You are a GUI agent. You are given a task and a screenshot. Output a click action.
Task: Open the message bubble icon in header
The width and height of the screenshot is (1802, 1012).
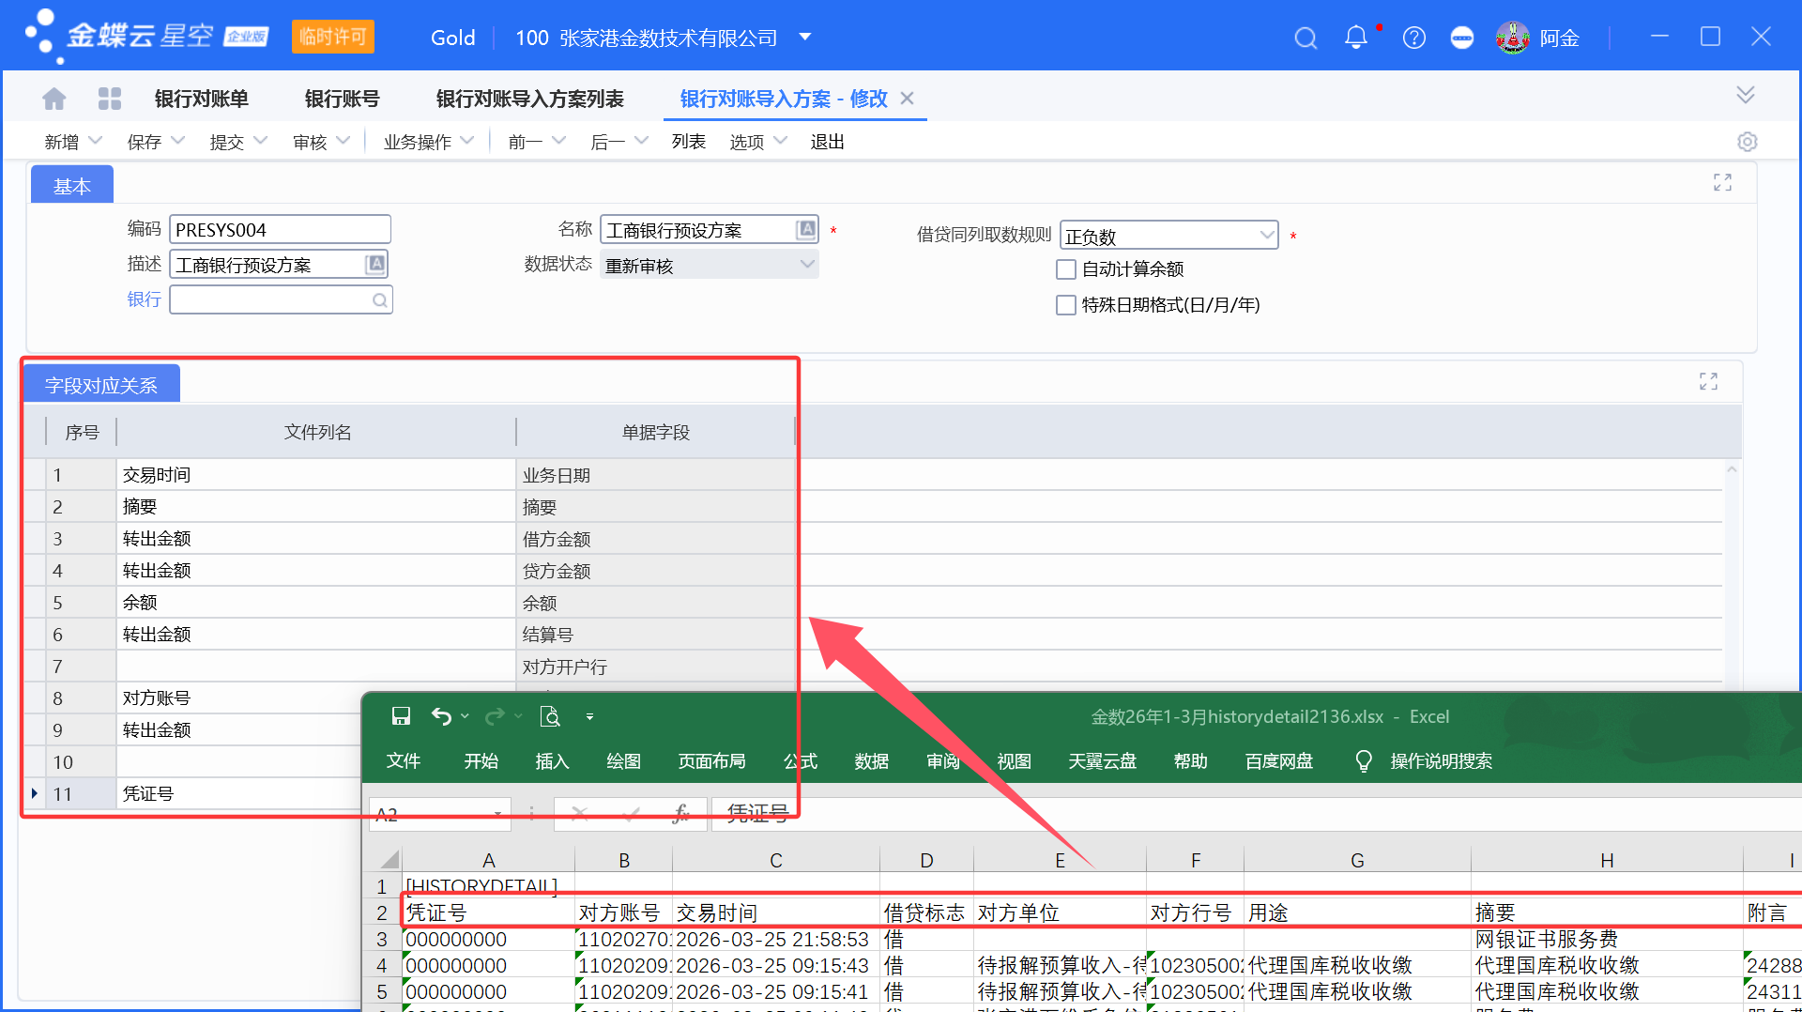(x=1462, y=38)
